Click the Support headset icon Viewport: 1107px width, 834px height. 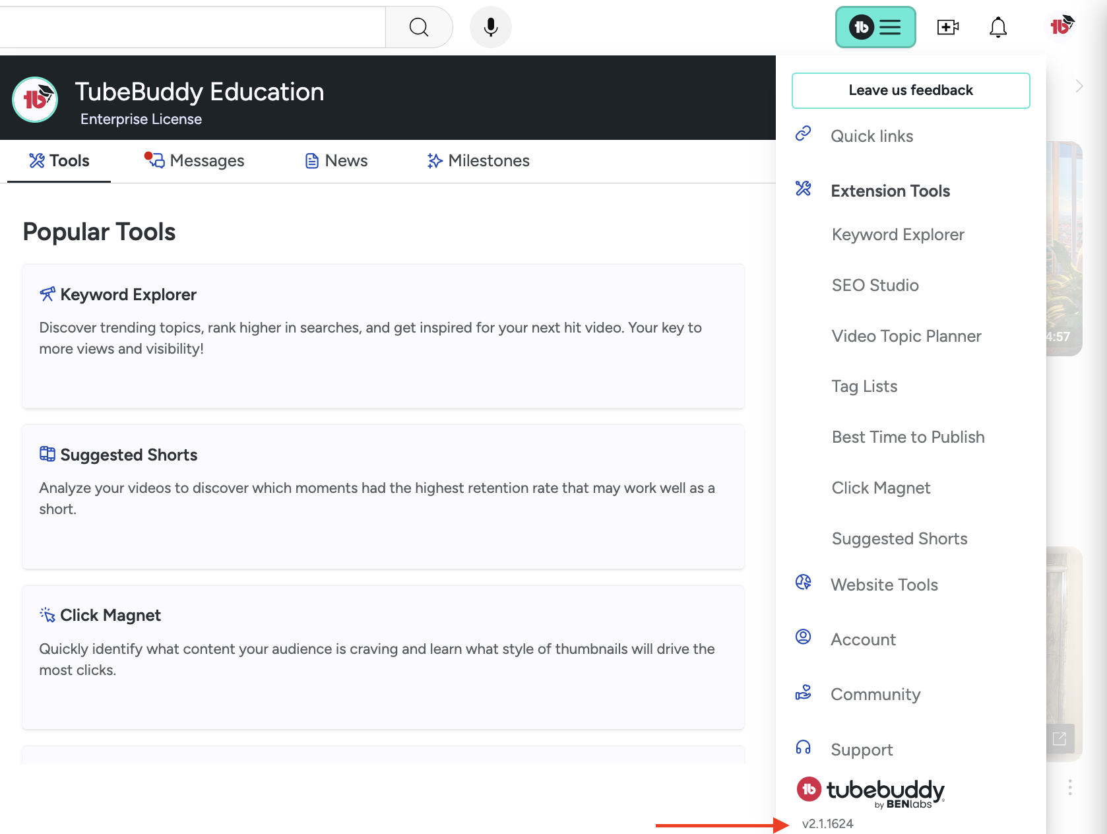[803, 747]
